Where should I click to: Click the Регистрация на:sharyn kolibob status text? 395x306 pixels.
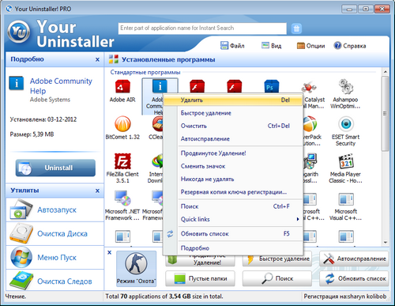tap(345, 297)
